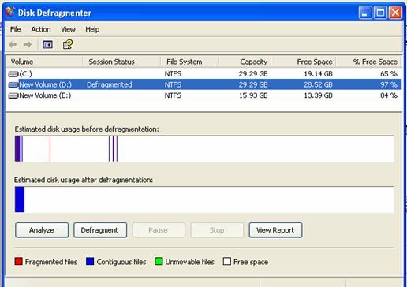Click the '28.52 GB' free space value

[x=318, y=84]
